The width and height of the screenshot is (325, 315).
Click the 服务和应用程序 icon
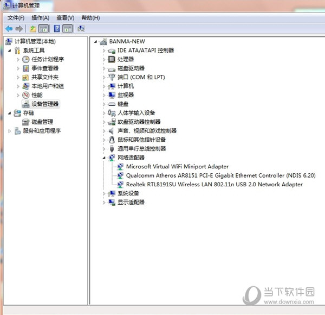tap(17, 131)
